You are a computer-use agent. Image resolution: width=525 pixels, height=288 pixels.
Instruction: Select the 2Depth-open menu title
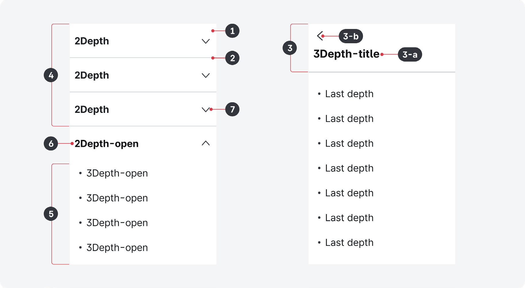pos(107,144)
